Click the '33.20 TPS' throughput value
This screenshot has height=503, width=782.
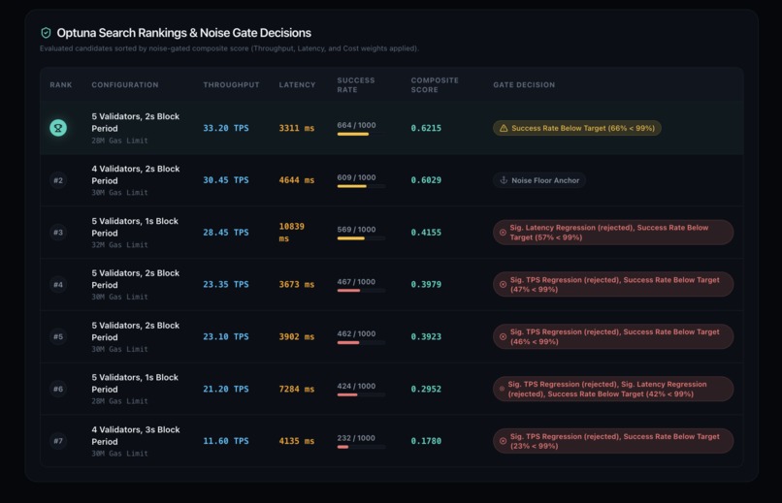pyautogui.click(x=226, y=128)
